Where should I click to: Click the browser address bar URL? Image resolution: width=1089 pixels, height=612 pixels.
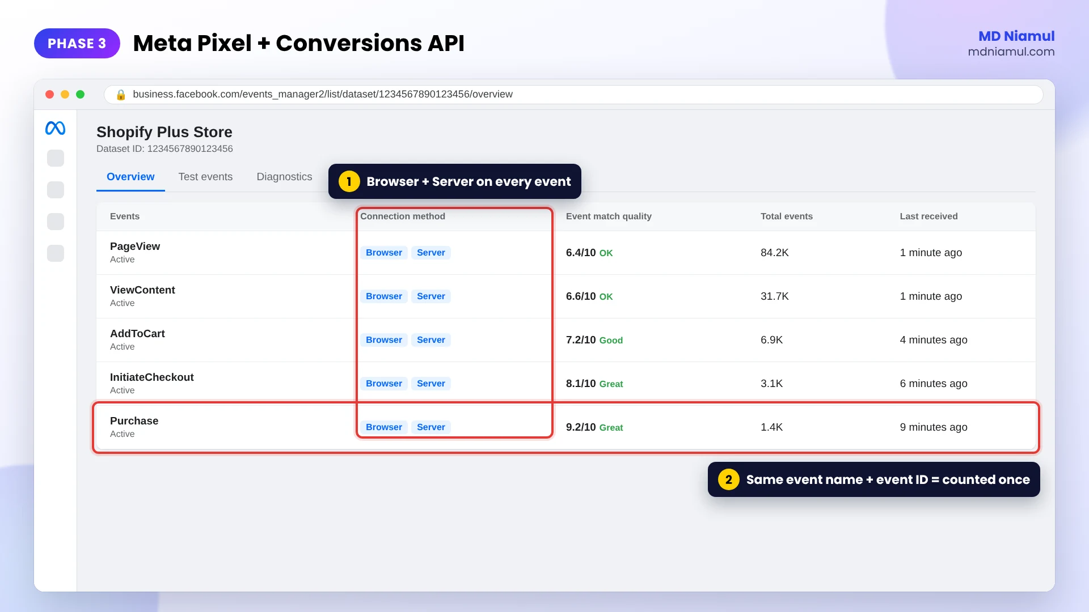323,94
